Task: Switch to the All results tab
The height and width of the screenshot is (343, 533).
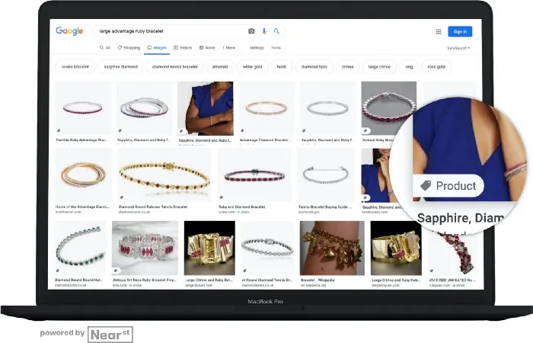Action: coord(105,47)
